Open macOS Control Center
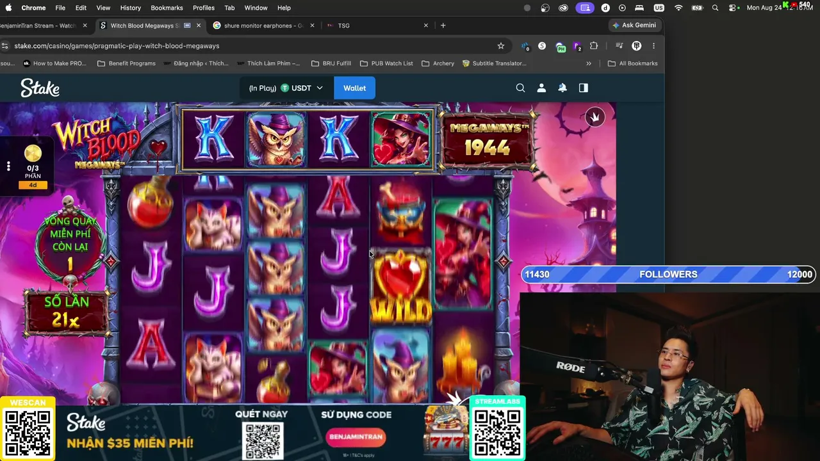820x461 pixels. 733,8
